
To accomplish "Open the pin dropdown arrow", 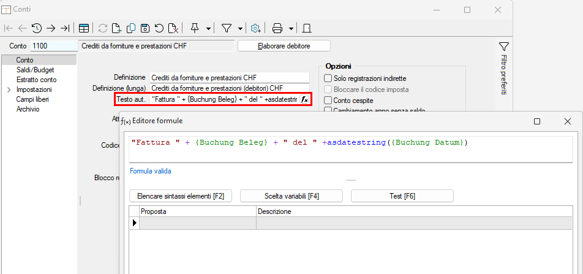I will pos(208,28).
